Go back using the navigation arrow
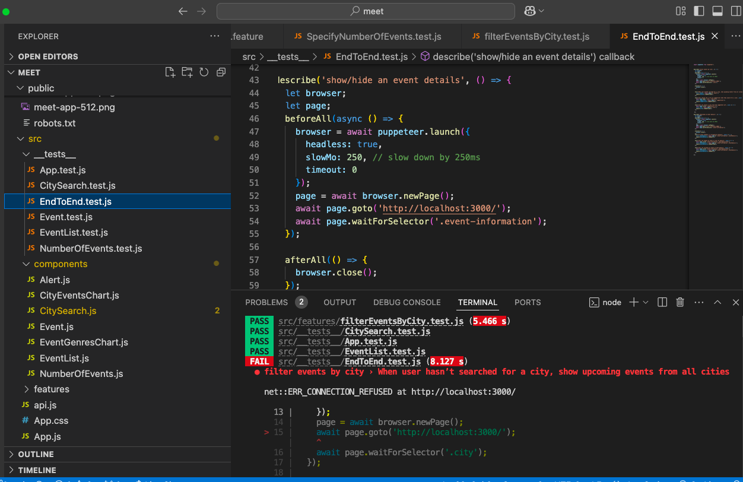743x482 pixels. tap(183, 11)
